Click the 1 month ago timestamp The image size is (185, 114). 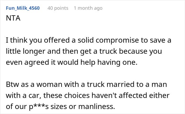(88, 8)
